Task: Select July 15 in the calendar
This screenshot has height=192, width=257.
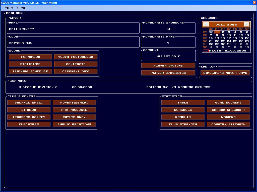Action: [x=217, y=38]
